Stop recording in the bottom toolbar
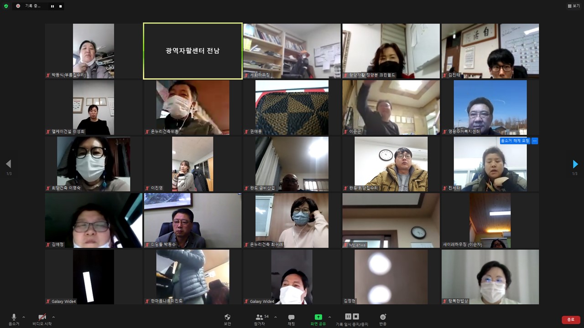This screenshot has height=328, width=584. [x=356, y=317]
